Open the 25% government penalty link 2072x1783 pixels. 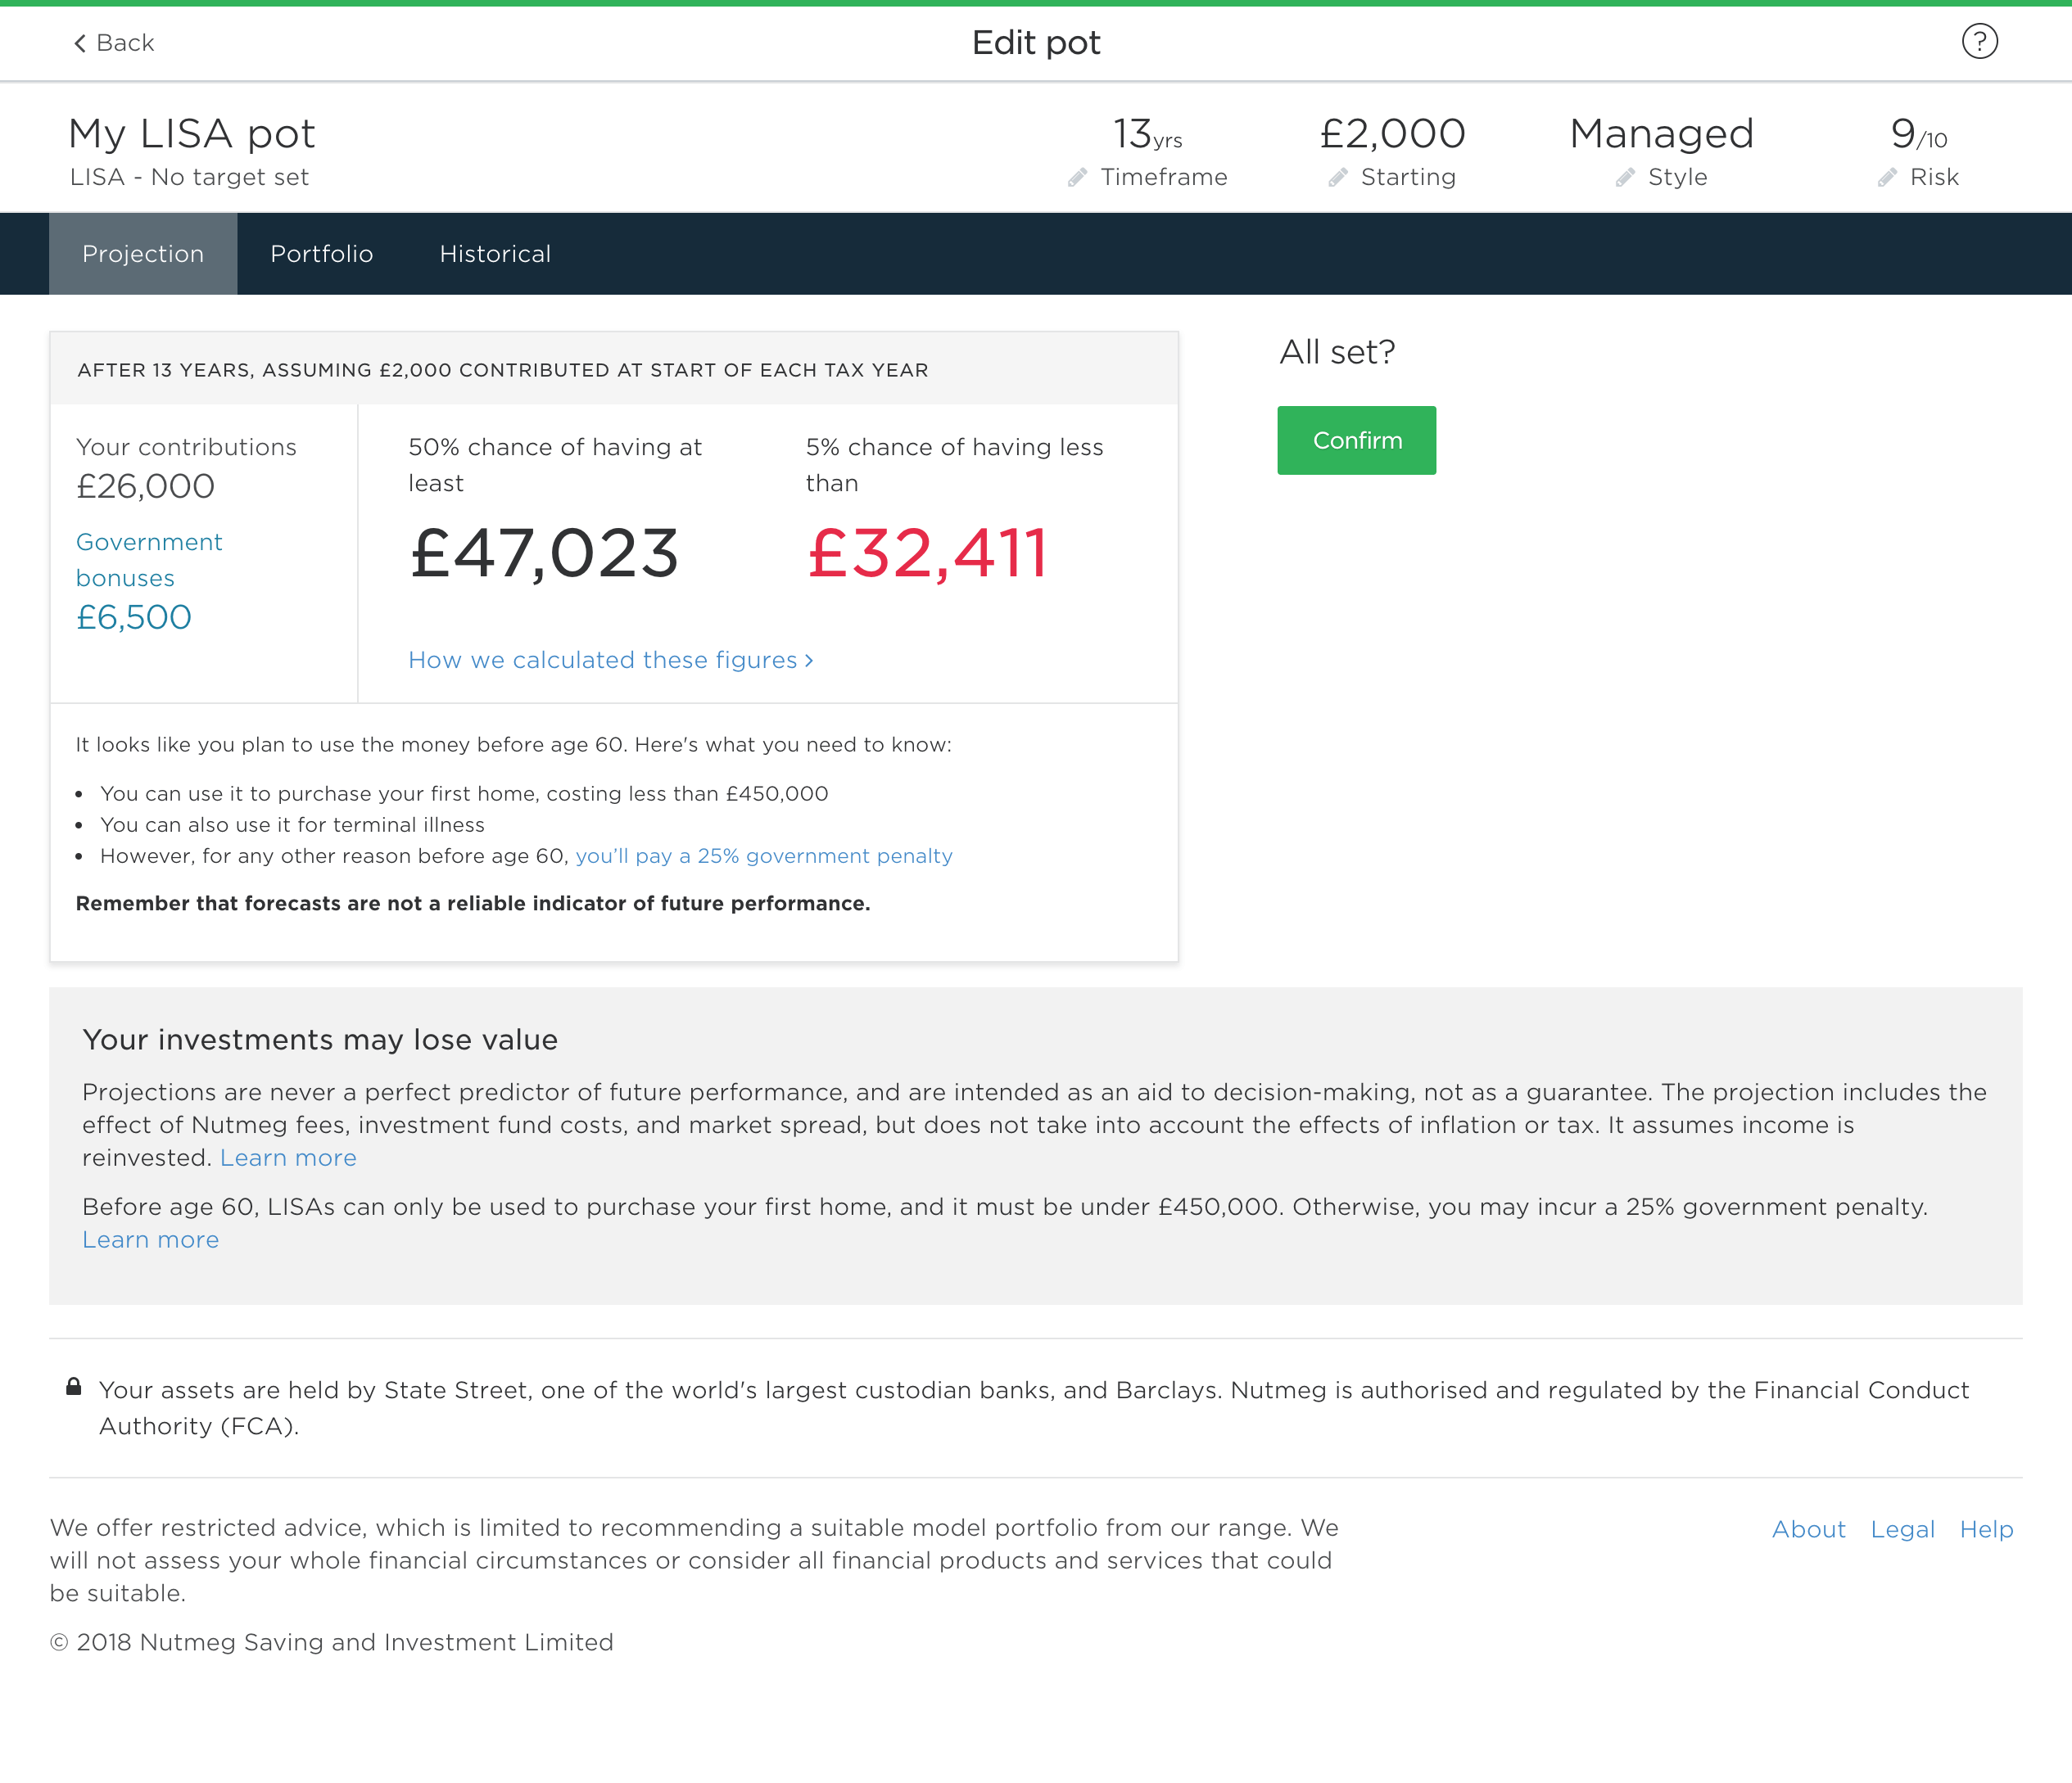764,856
